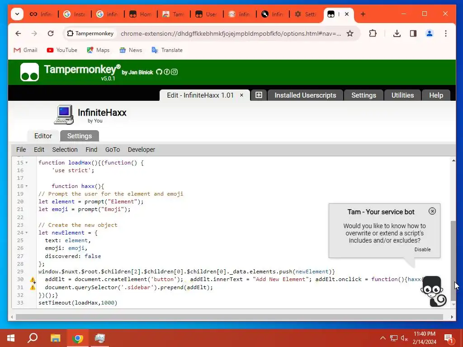The width and height of the screenshot is (463, 347).
Task: Toggle the browser side panel icon
Action: [413, 33]
